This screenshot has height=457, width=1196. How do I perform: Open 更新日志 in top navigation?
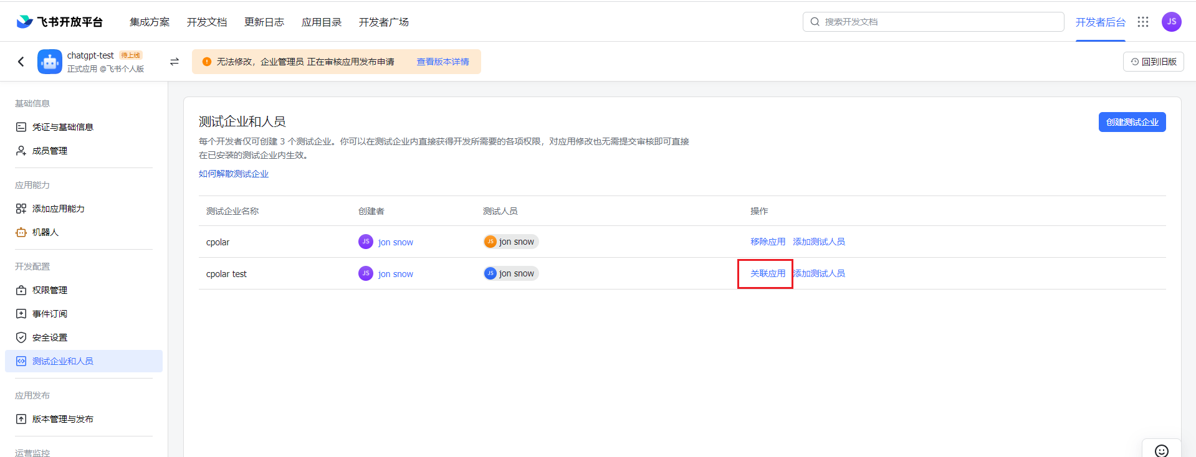tap(264, 22)
